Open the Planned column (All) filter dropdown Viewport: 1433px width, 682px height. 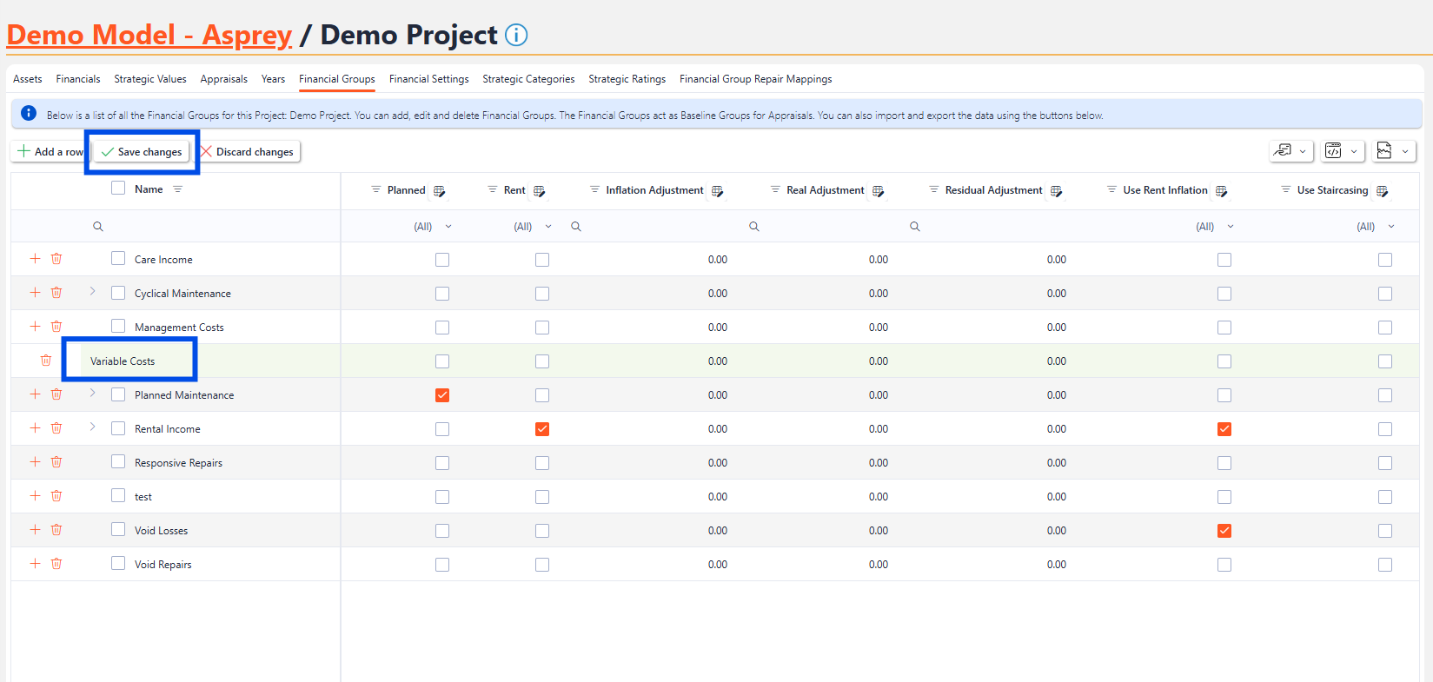tap(433, 227)
